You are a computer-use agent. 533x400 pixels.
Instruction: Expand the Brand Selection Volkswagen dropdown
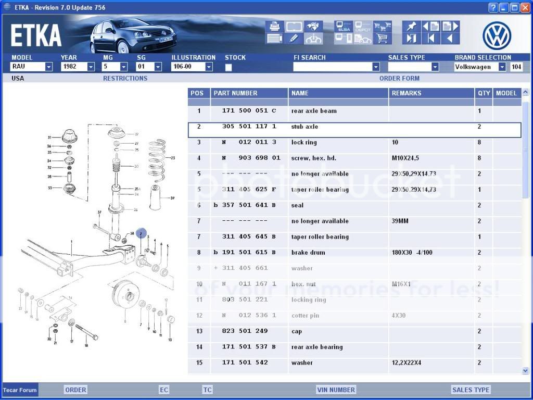(502, 67)
